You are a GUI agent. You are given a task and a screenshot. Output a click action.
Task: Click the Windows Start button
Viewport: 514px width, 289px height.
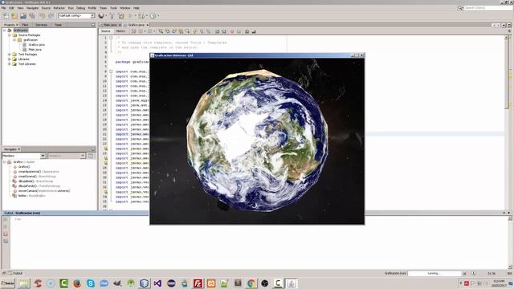8,283
